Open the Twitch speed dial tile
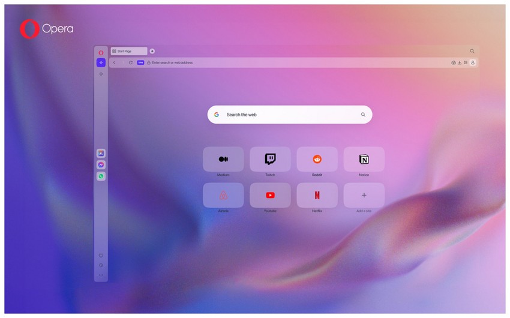Viewport: 510px width, 318px height. coord(270,160)
